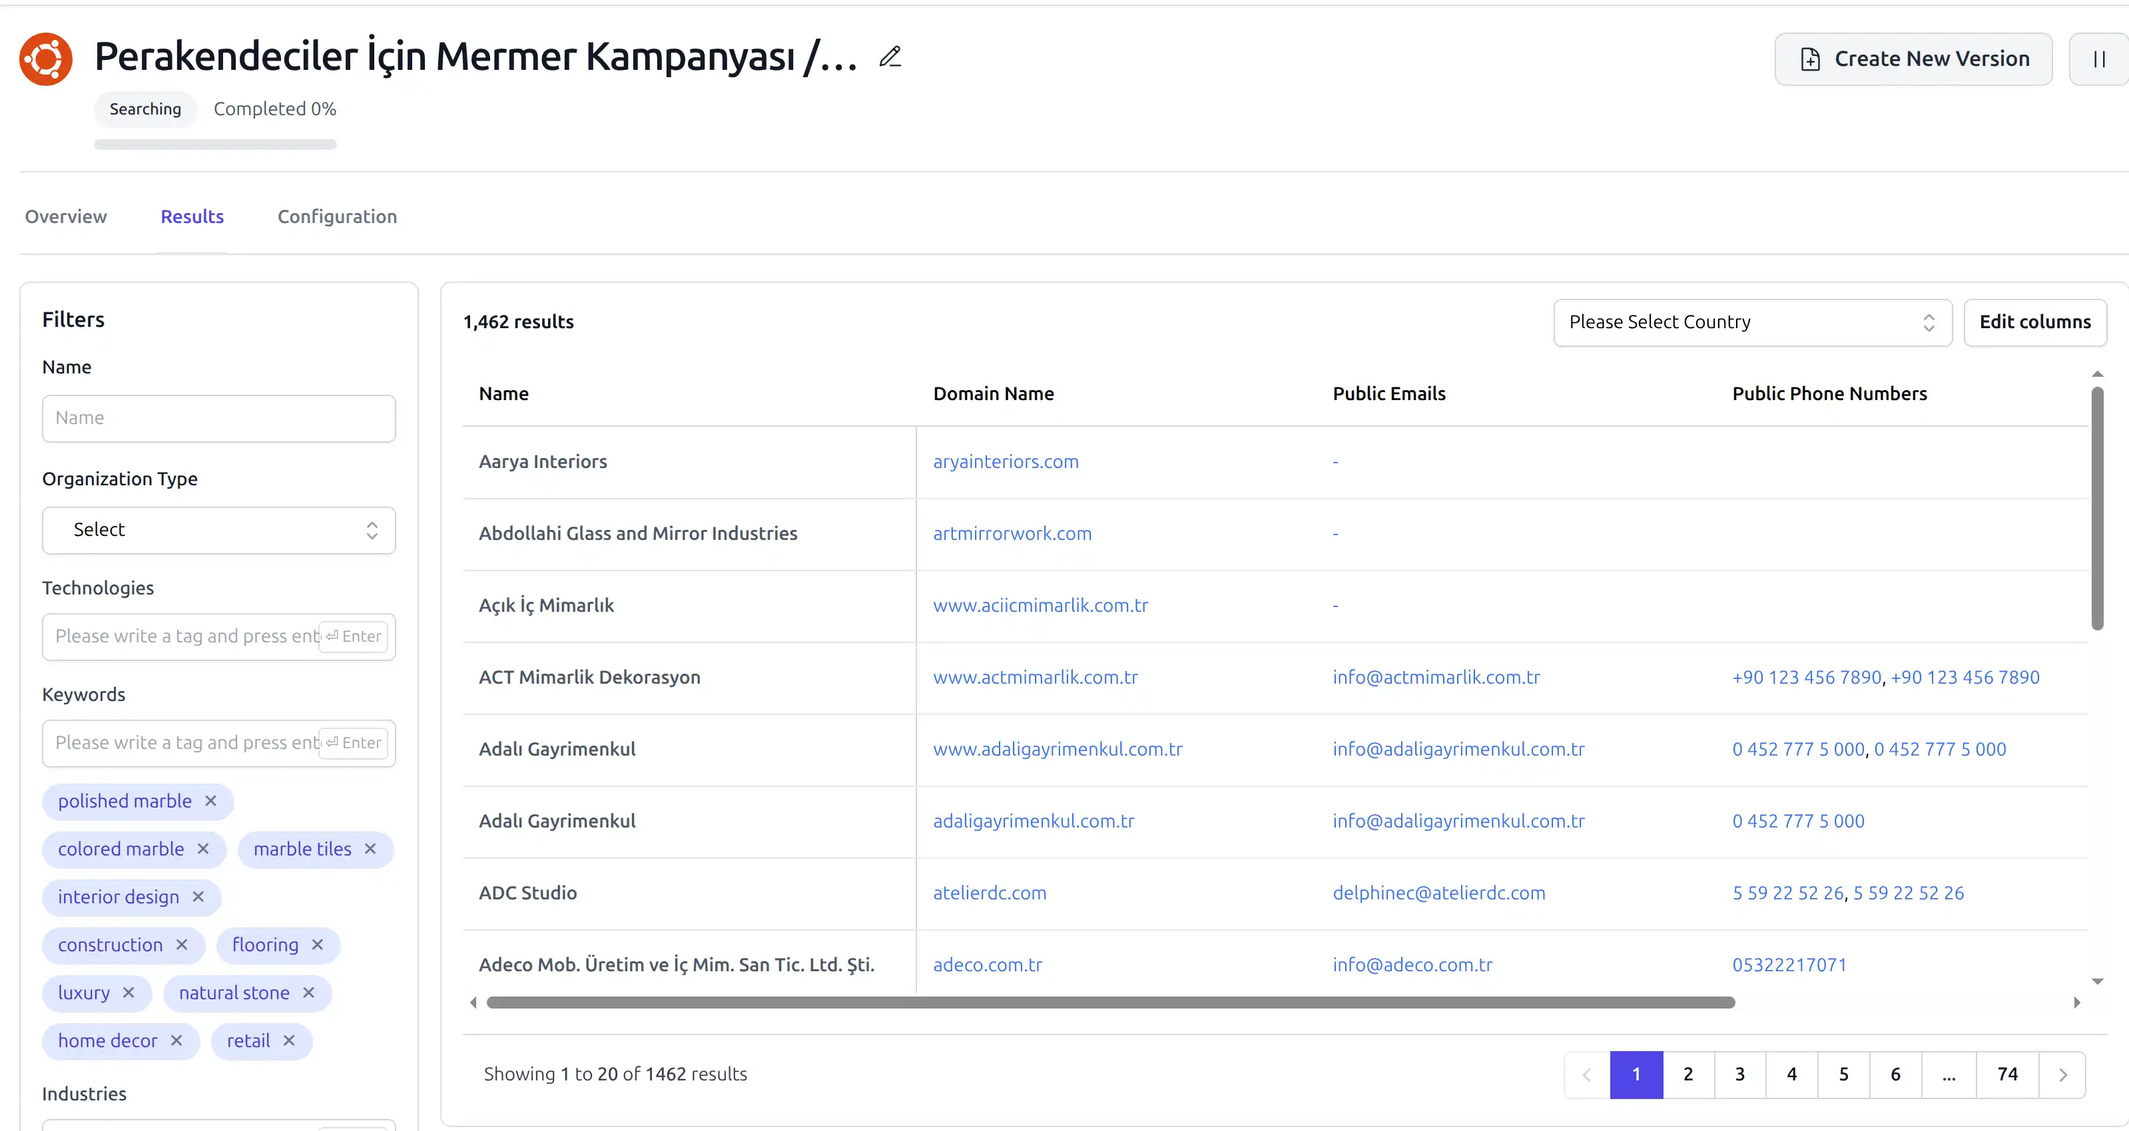Remove the 'marble tiles' keyword tag
The height and width of the screenshot is (1131, 2129).
pos(370,849)
